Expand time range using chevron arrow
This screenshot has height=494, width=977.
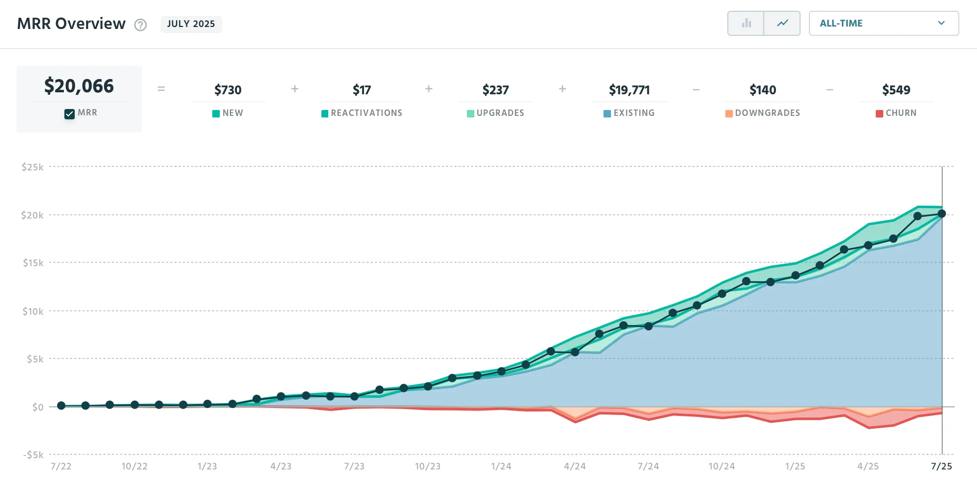[x=941, y=24]
